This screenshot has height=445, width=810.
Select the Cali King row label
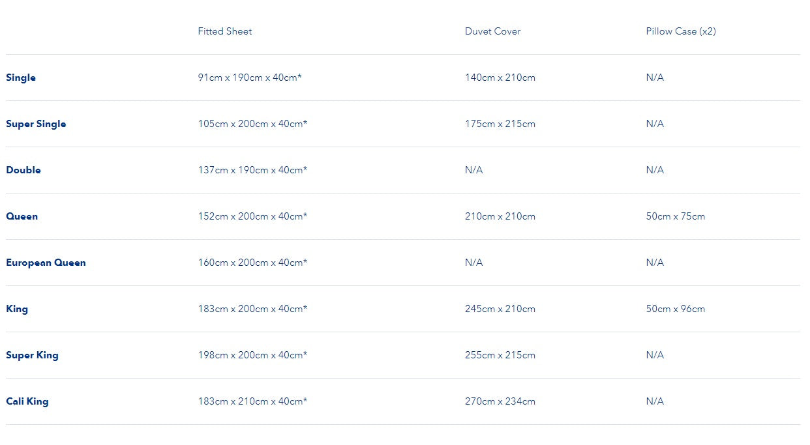tap(27, 401)
